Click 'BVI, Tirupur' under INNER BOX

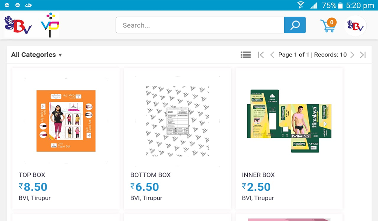tap(258, 198)
